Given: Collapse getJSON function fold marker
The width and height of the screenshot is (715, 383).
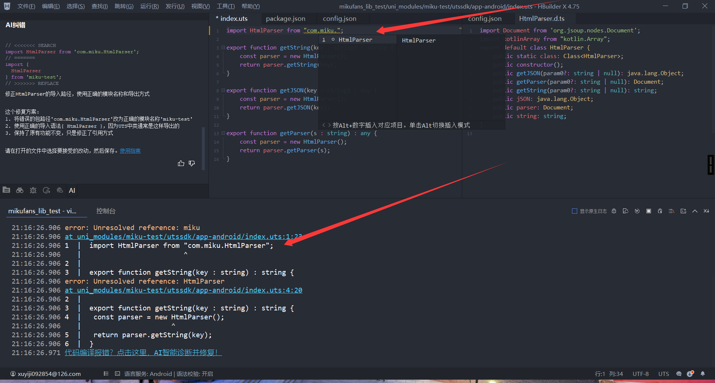Looking at the screenshot, I should pyautogui.click(x=223, y=90).
